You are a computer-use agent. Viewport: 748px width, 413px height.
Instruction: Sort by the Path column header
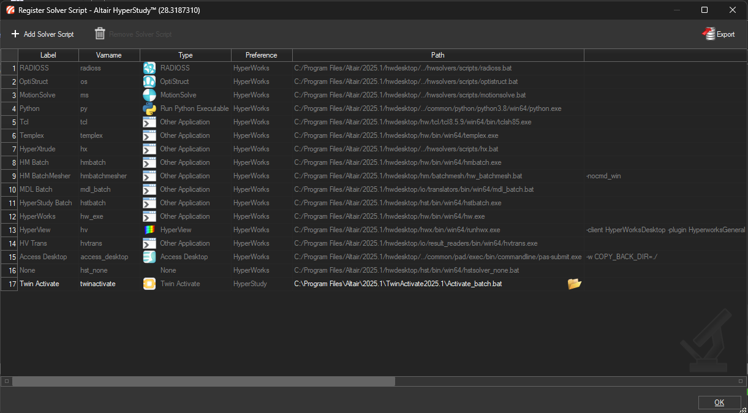(x=438, y=55)
